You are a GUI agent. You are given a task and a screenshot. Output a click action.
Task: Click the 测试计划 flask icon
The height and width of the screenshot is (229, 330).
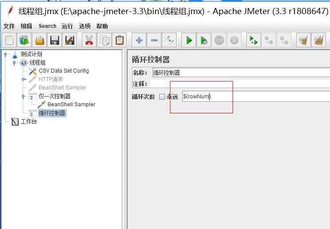pos(15,54)
